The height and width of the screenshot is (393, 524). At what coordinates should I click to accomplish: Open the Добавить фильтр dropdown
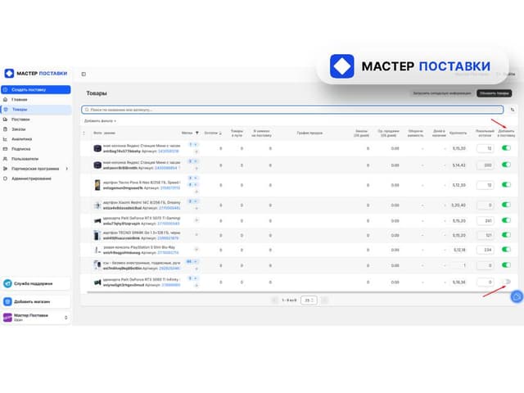100,121
